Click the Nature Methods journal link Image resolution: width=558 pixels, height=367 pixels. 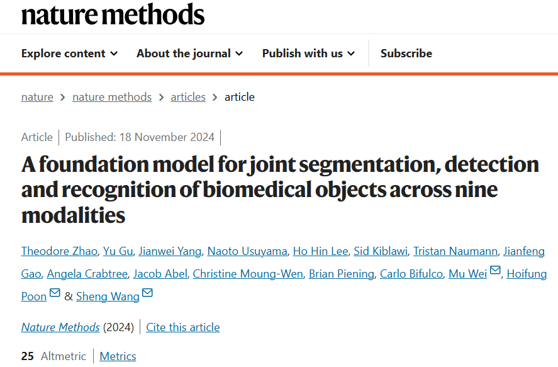[60, 327]
